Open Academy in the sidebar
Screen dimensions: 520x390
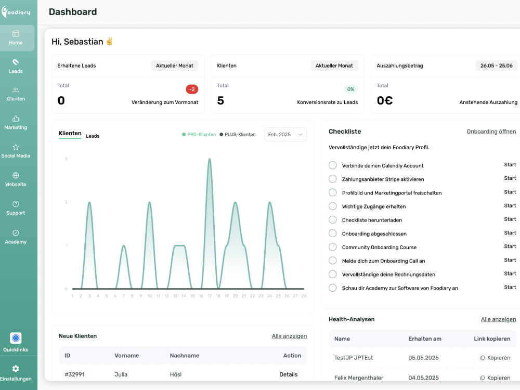[x=16, y=237]
